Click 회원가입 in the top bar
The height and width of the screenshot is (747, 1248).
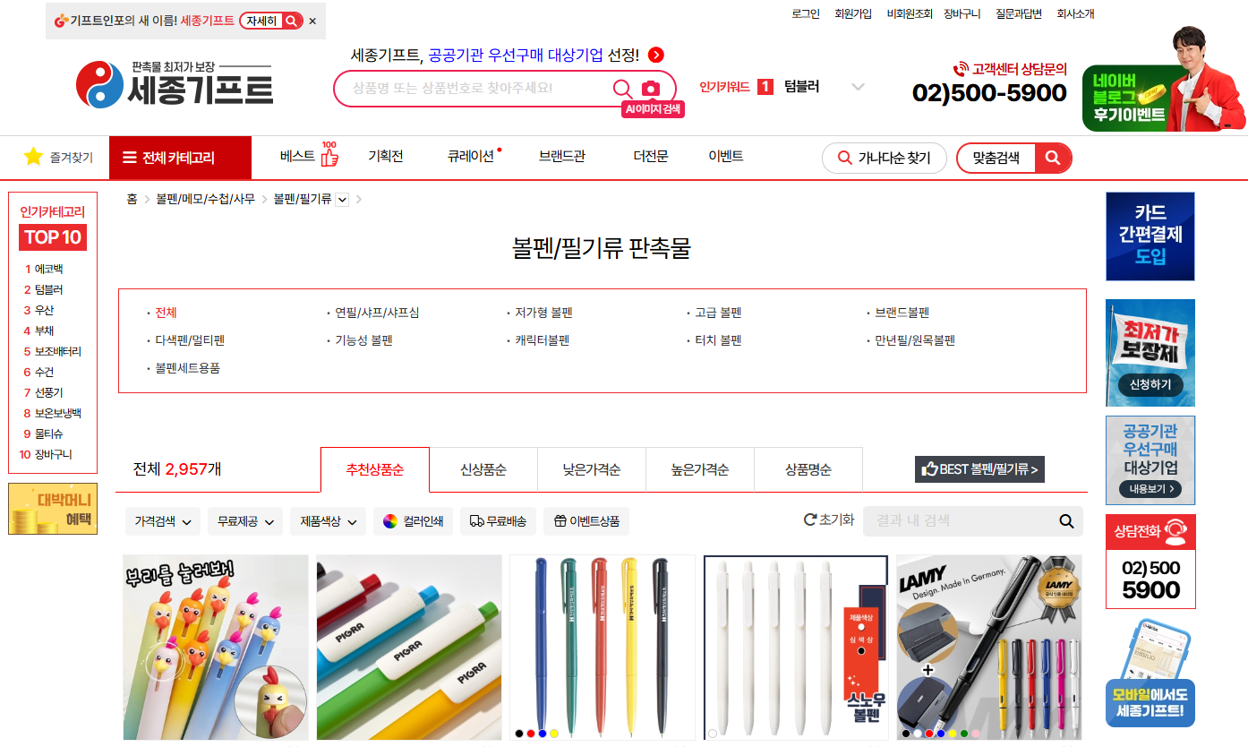[x=853, y=13]
